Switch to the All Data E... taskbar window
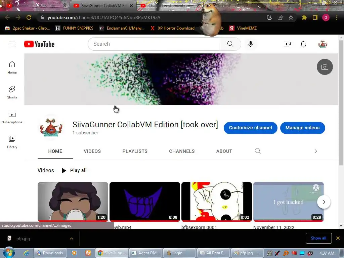The width and height of the screenshot is (344, 258). [213, 253]
